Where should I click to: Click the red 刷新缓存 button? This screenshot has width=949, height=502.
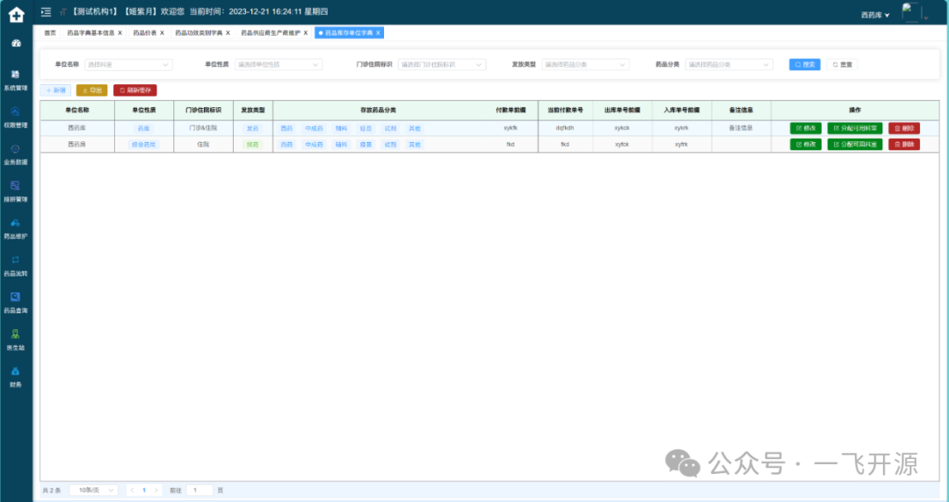(134, 90)
